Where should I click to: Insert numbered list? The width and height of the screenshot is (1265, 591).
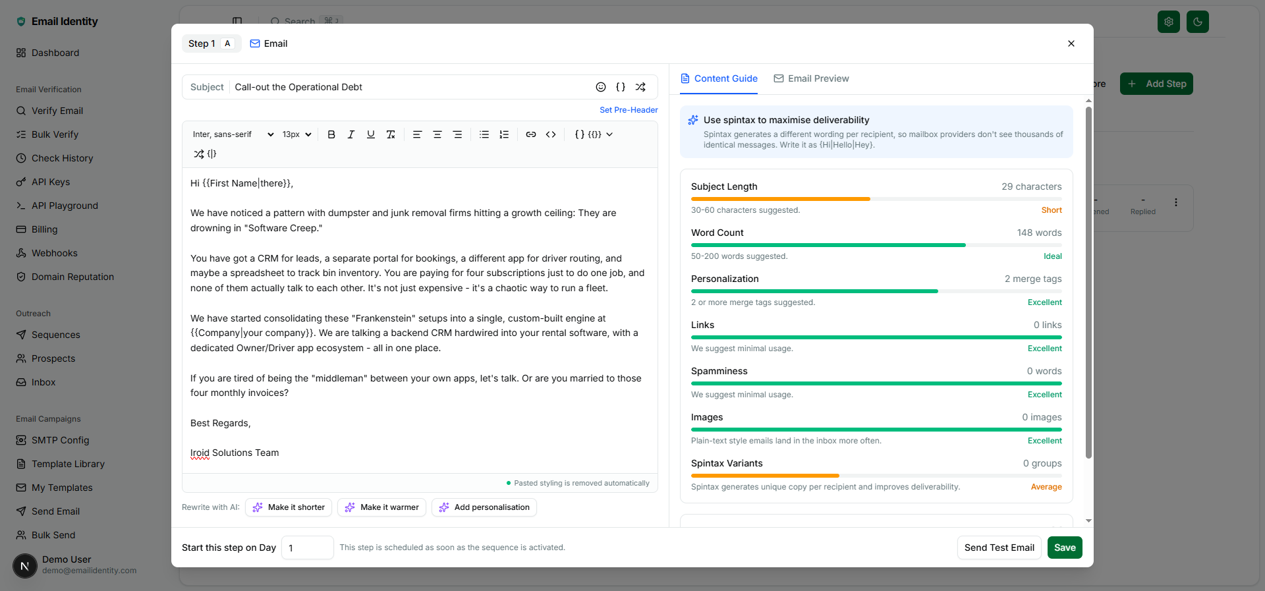pos(504,134)
